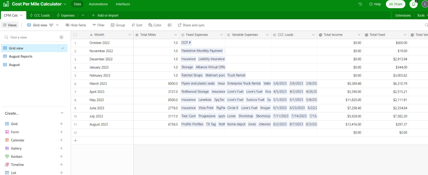Screen dimensions: 428x175
Task: Select the August Reports view
Action: coord(34,56)
